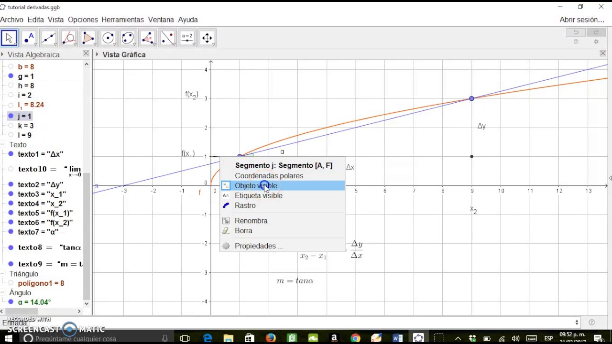Viewport: 612px width, 344px height.
Task: Click 'Objeto visible' in context menu
Action: pos(256,185)
